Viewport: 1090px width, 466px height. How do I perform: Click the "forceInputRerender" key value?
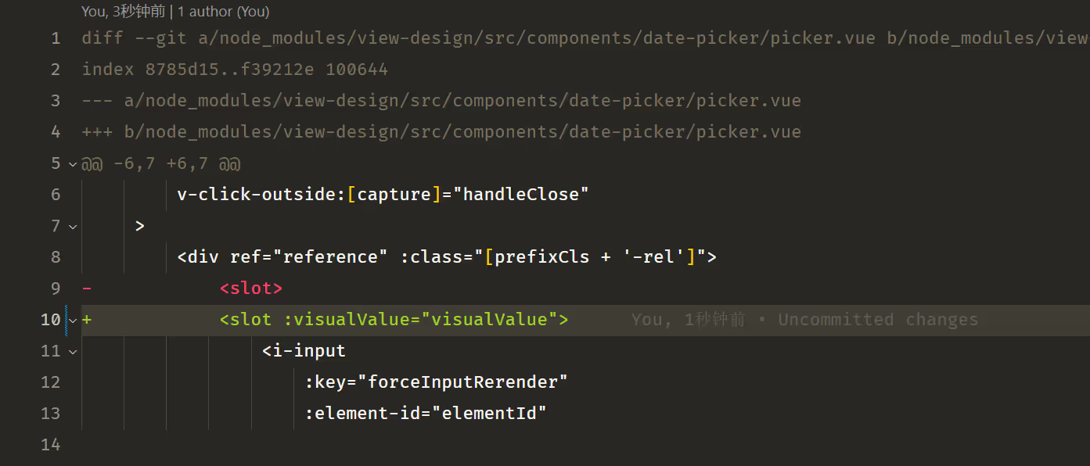pos(462,382)
